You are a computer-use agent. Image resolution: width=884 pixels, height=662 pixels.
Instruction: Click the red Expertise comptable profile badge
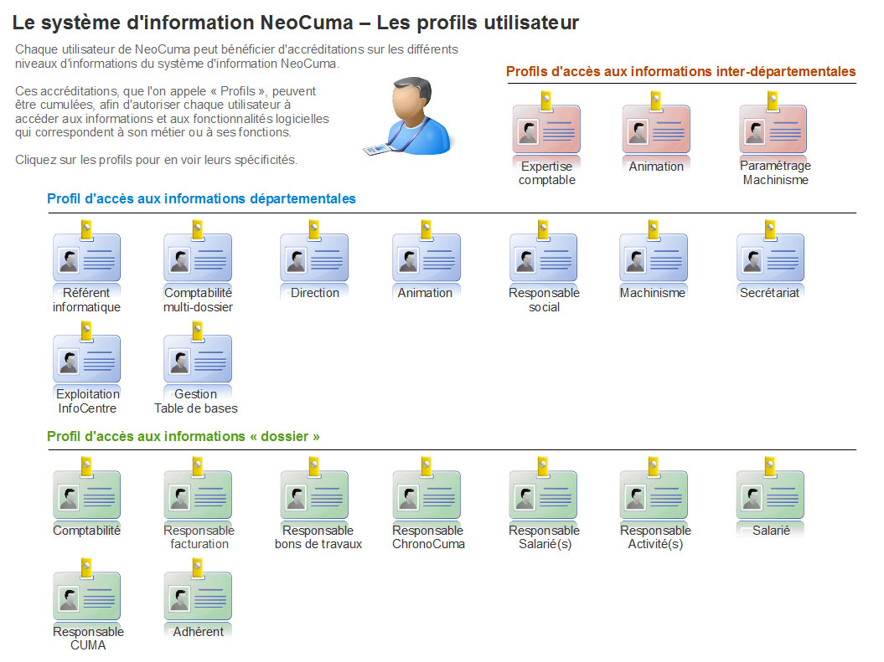(x=546, y=128)
